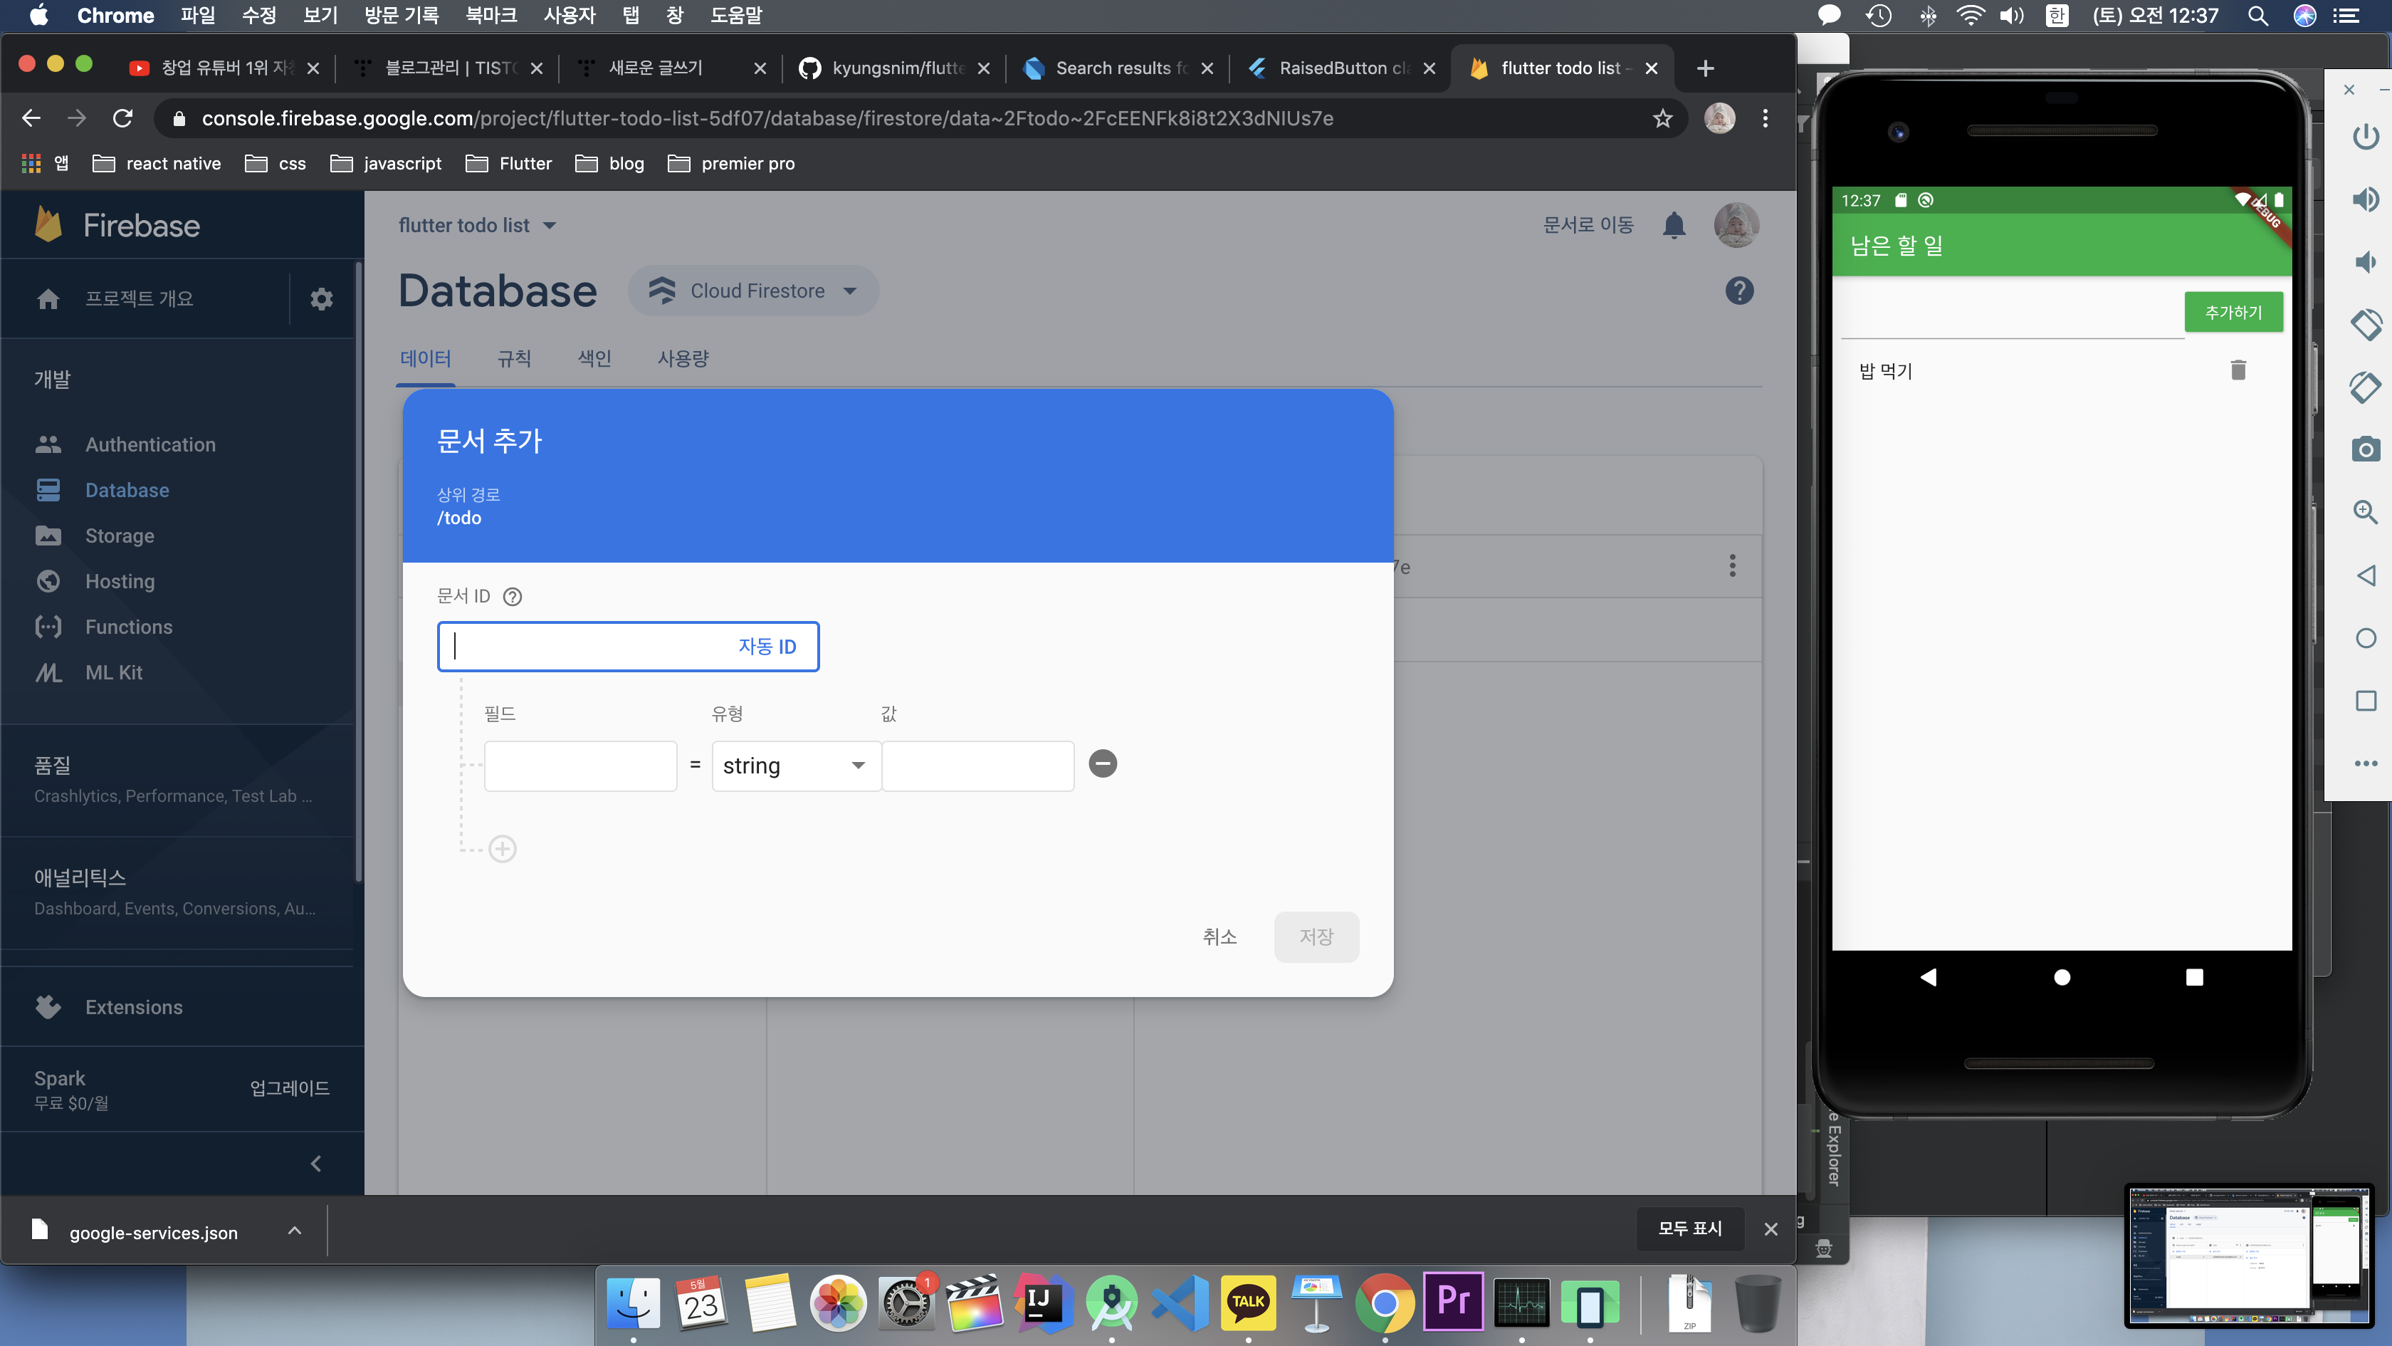Click the 추가하기 button in emulator
The height and width of the screenshot is (1346, 2392).
pos(2233,312)
